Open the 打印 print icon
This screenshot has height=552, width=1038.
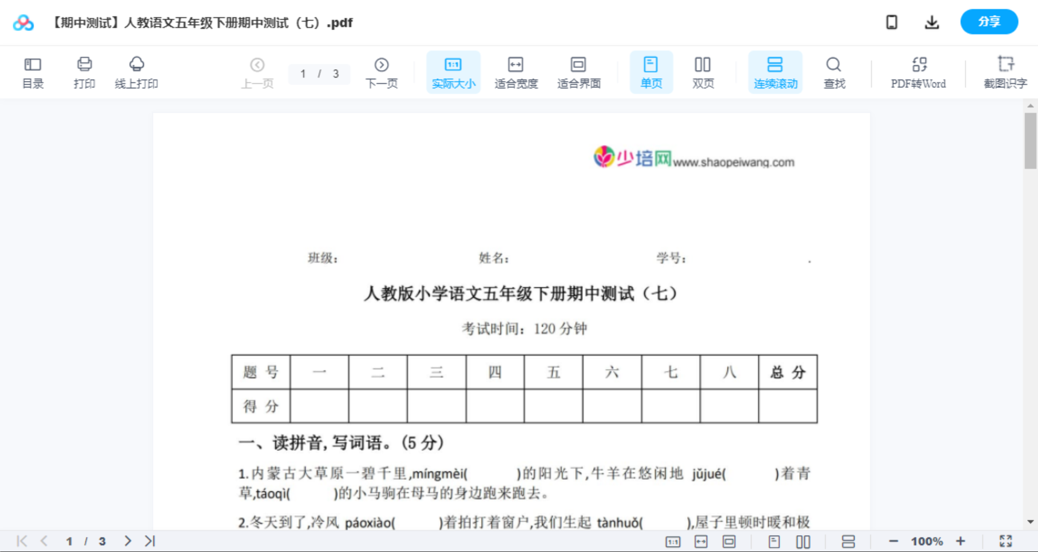click(x=84, y=72)
